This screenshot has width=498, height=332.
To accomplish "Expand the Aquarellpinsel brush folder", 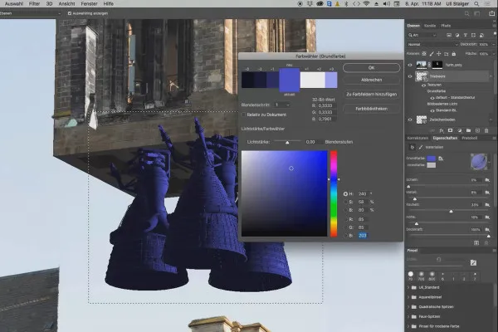I will [408, 297].
